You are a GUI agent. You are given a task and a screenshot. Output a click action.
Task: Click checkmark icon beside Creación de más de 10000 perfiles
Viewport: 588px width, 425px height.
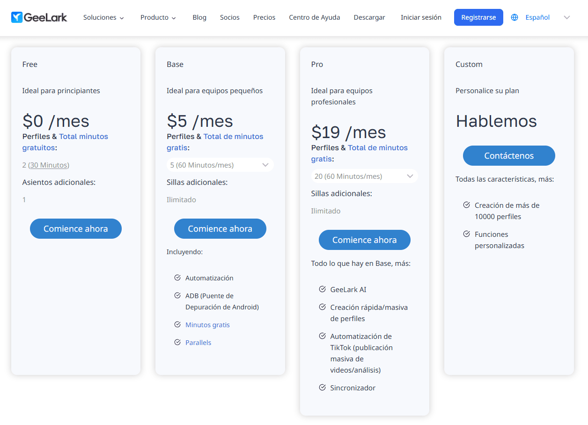tap(466, 205)
